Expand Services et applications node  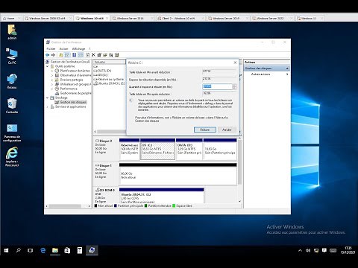pyautogui.click(x=48, y=106)
